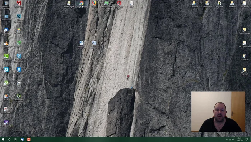Open the taskbar clock showing 23:01

point(239,139)
